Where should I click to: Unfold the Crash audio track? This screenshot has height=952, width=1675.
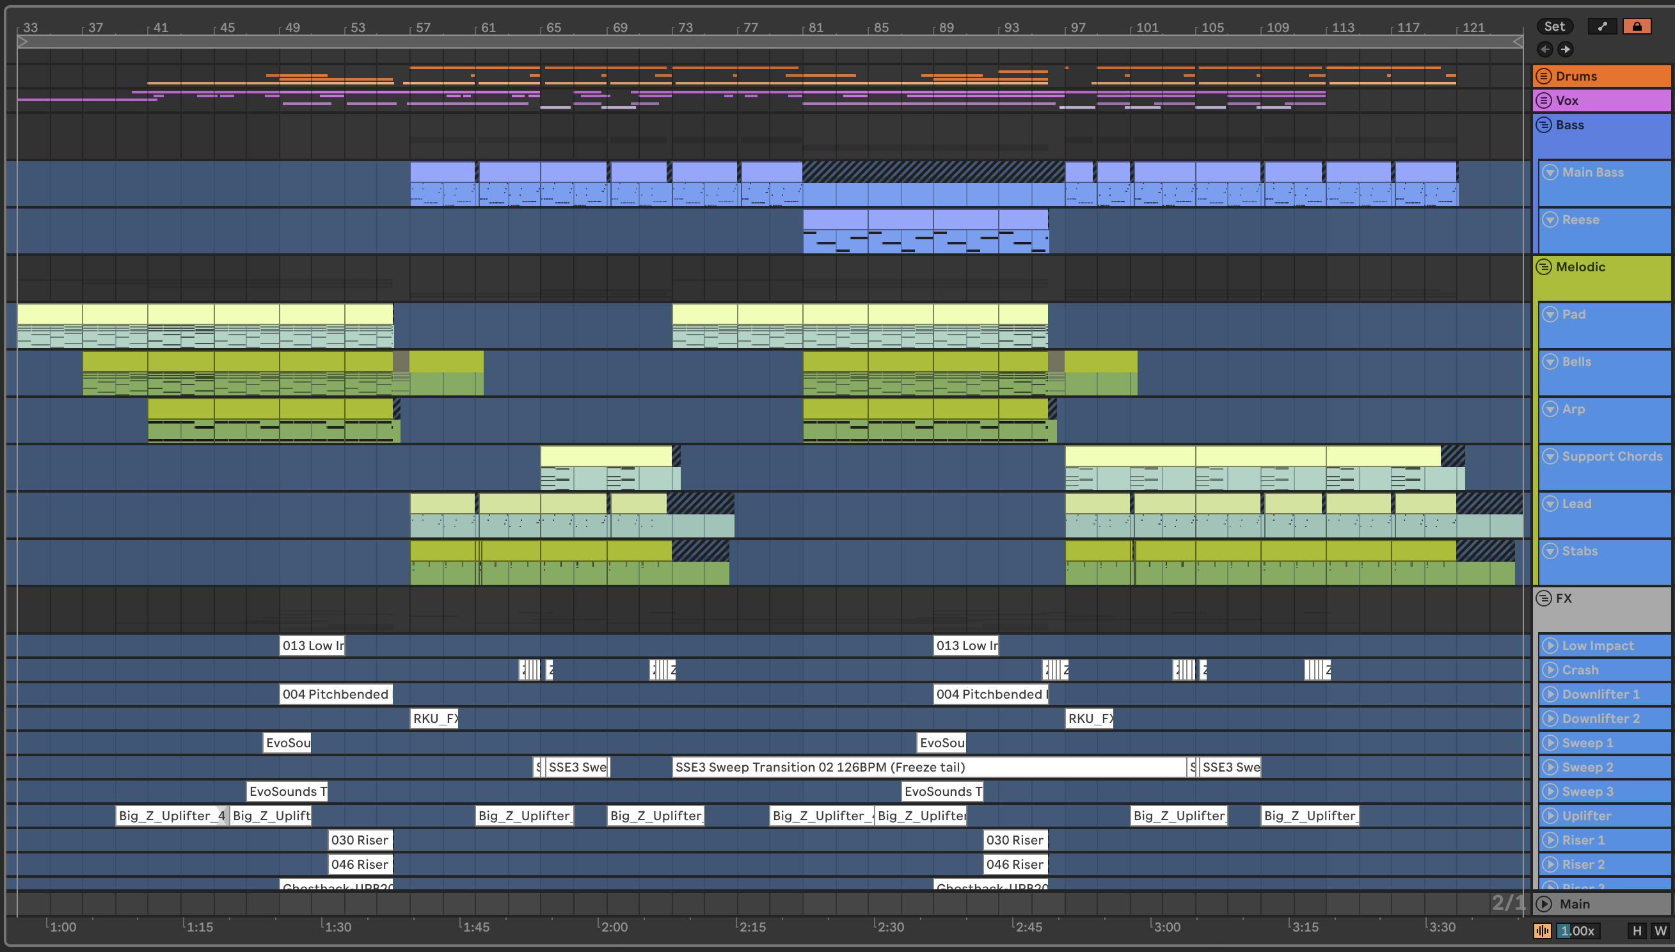(1550, 670)
